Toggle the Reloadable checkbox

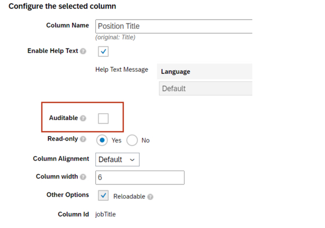(103, 196)
